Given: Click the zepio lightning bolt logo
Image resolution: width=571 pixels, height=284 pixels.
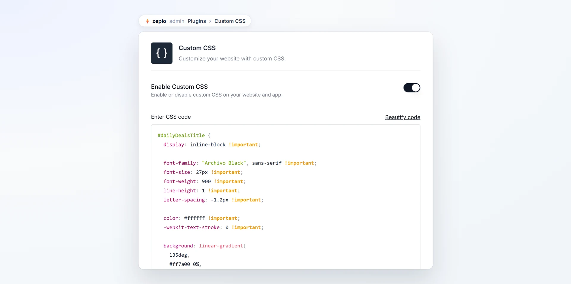Looking at the screenshot, I should [x=148, y=21].
